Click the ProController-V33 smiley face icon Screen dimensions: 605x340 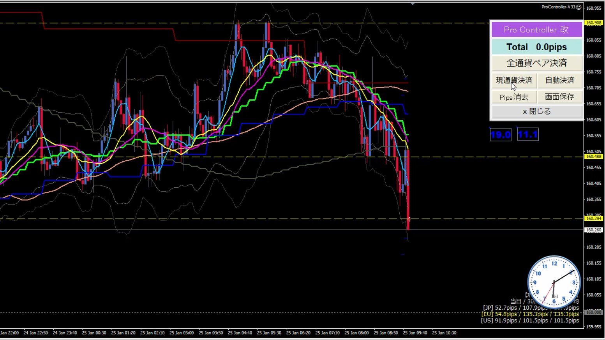(x=579, y=7)
